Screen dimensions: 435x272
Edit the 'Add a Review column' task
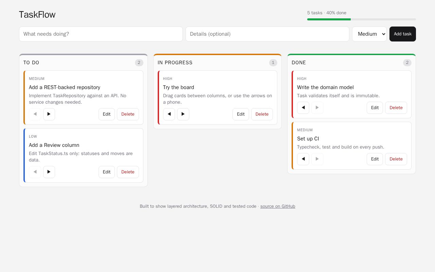point(107,172)
